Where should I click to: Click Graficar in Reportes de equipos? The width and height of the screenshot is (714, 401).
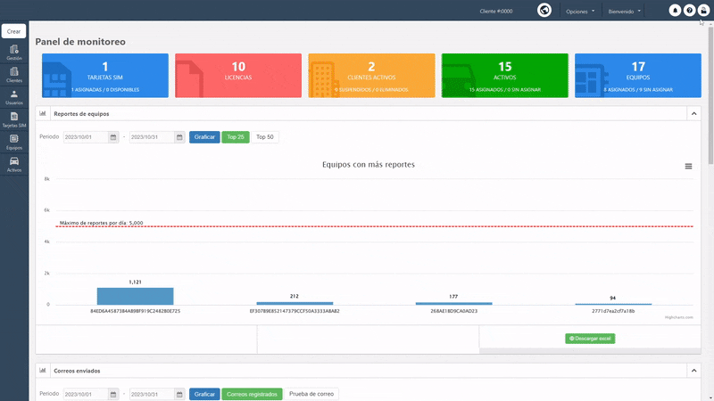[x=204, y=137]
